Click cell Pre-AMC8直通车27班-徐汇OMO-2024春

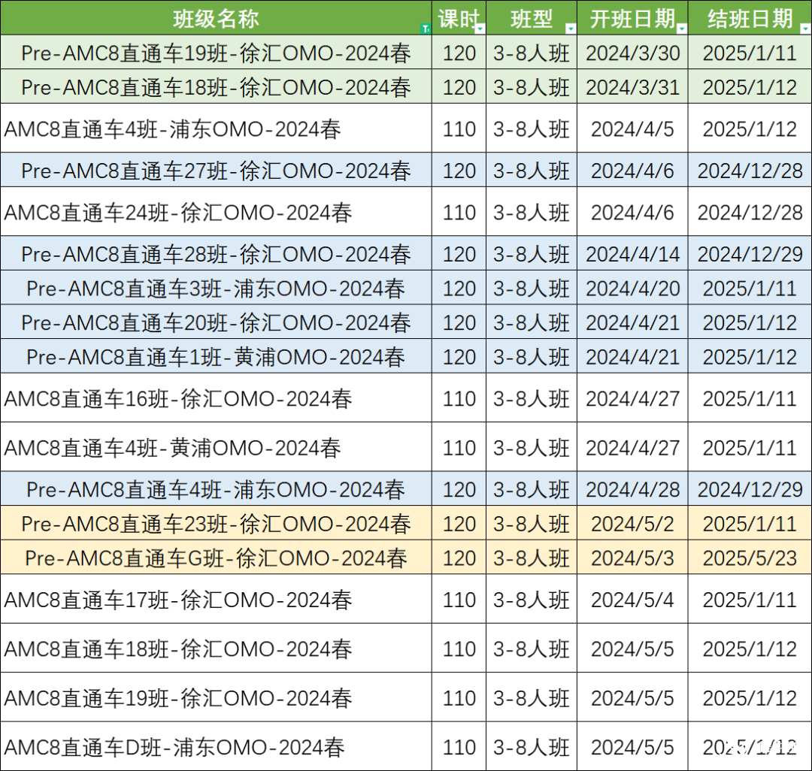click(x=216, y=170)
